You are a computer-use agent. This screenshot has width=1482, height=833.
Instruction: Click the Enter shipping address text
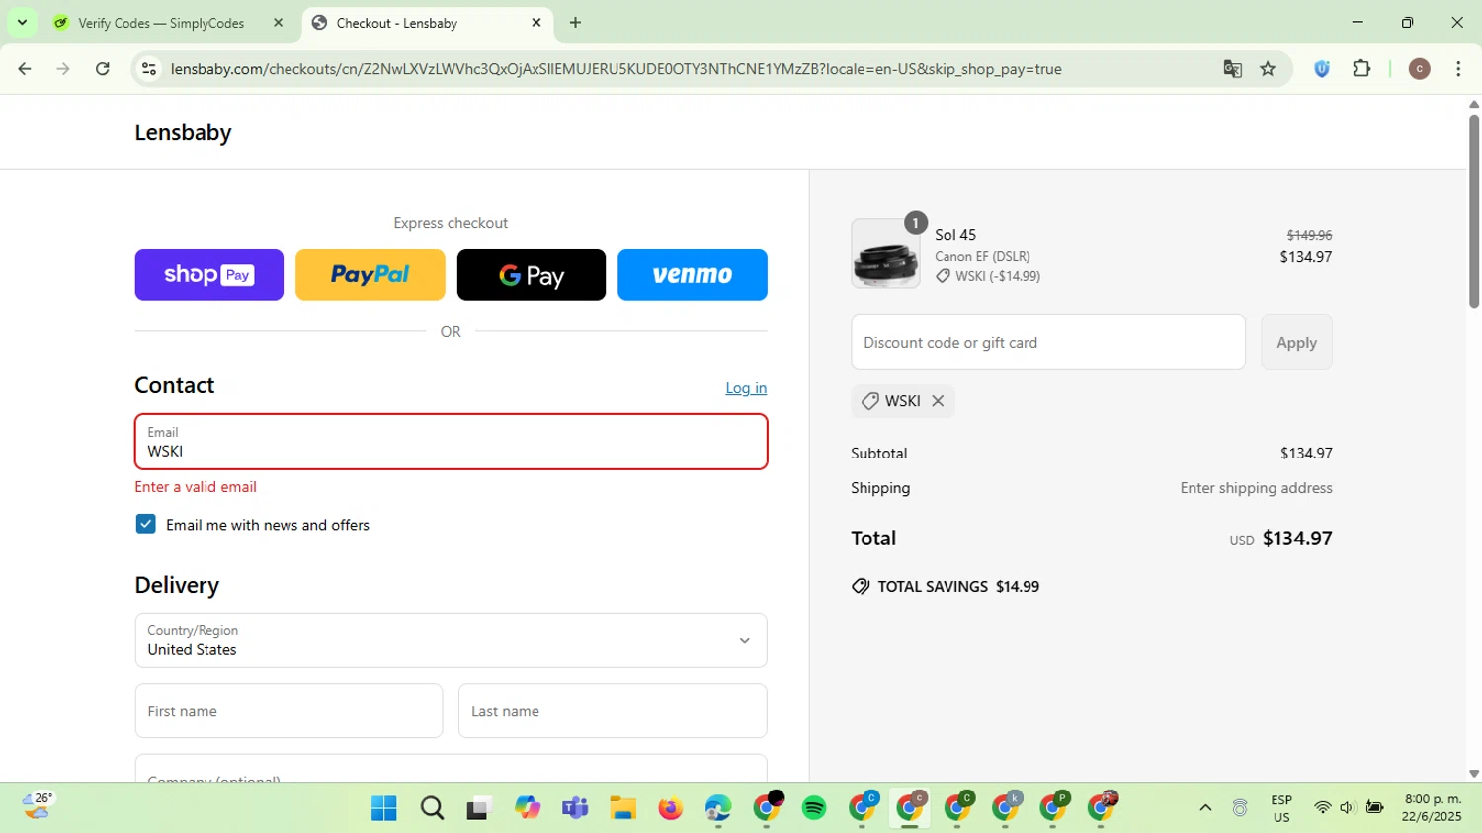1256,488
